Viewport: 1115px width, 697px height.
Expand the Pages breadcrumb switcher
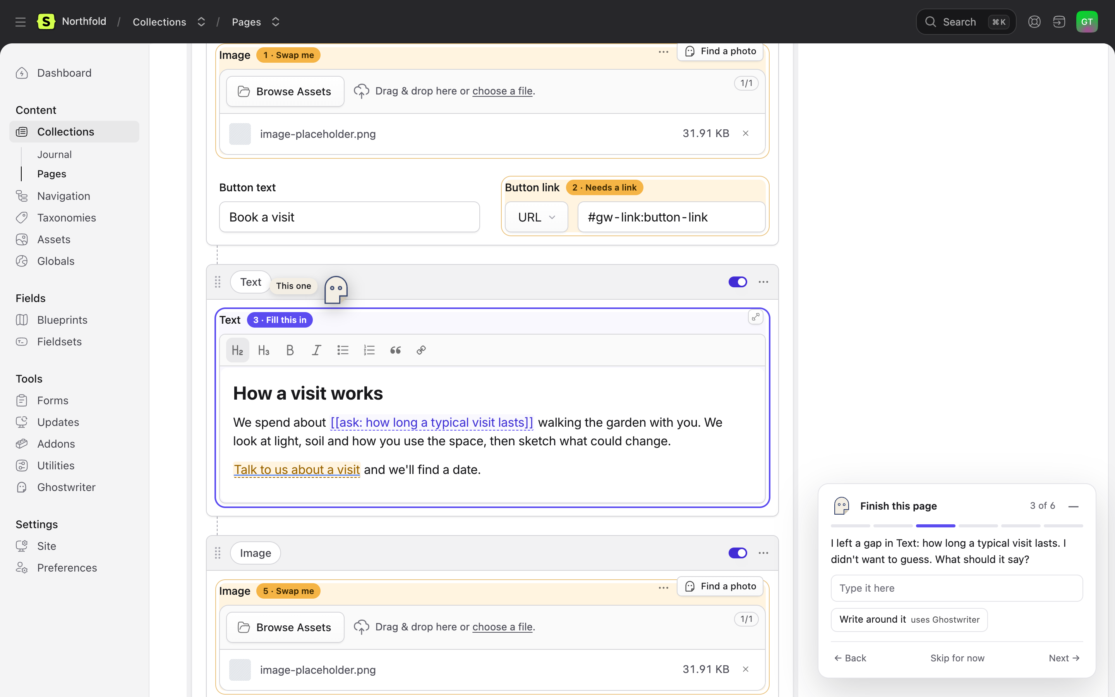pos(276,22)
